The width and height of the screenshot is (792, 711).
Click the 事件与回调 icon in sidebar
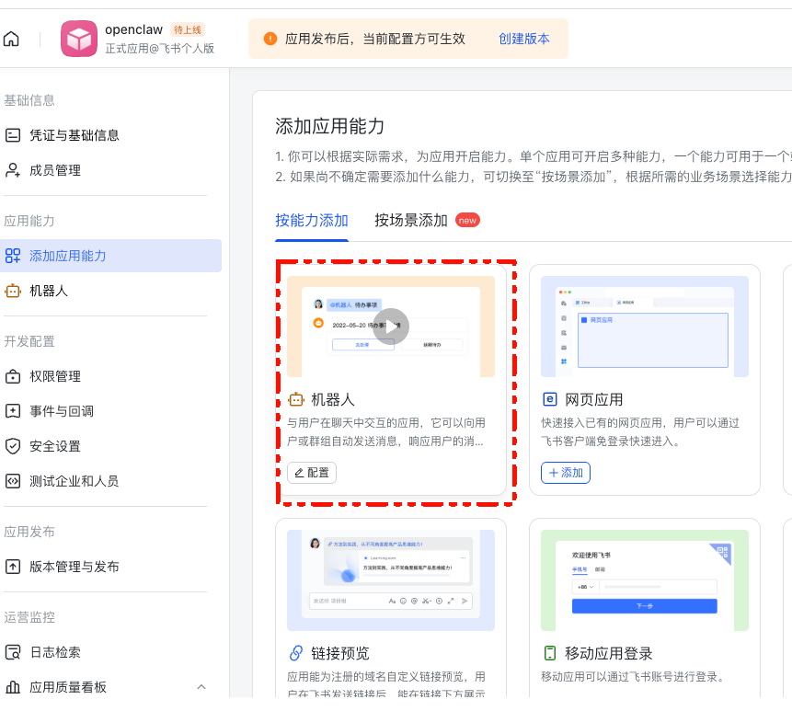pyautogui.click(x=13, y=411)
